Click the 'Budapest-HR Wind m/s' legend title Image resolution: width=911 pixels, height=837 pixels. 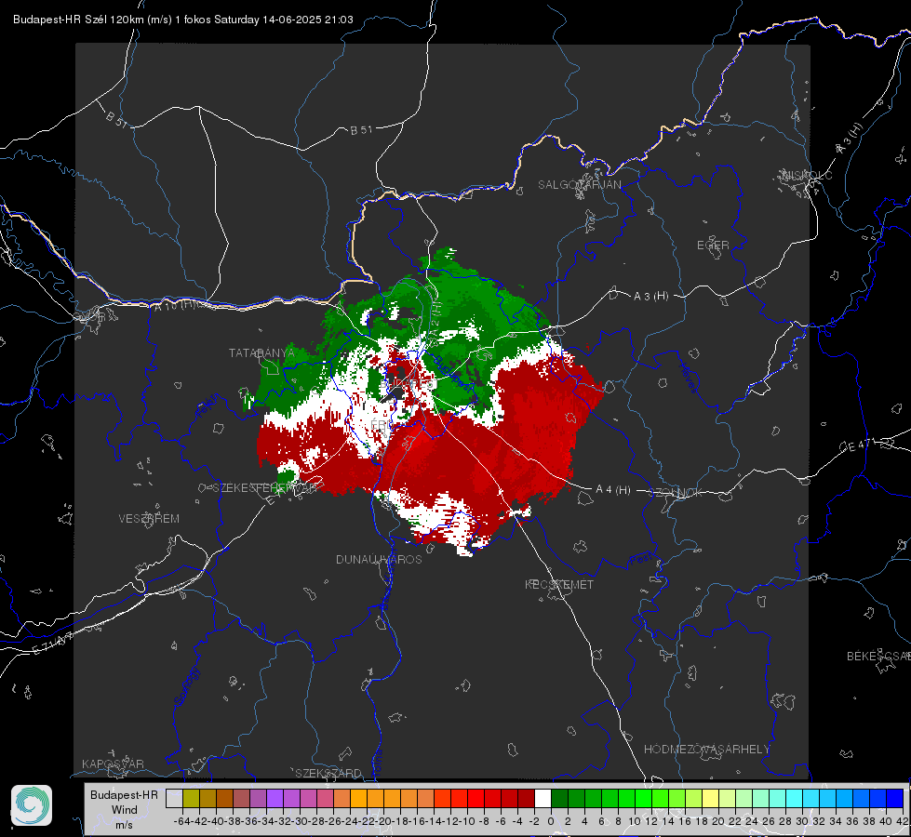pyautogui.click(x=124, y=810)
